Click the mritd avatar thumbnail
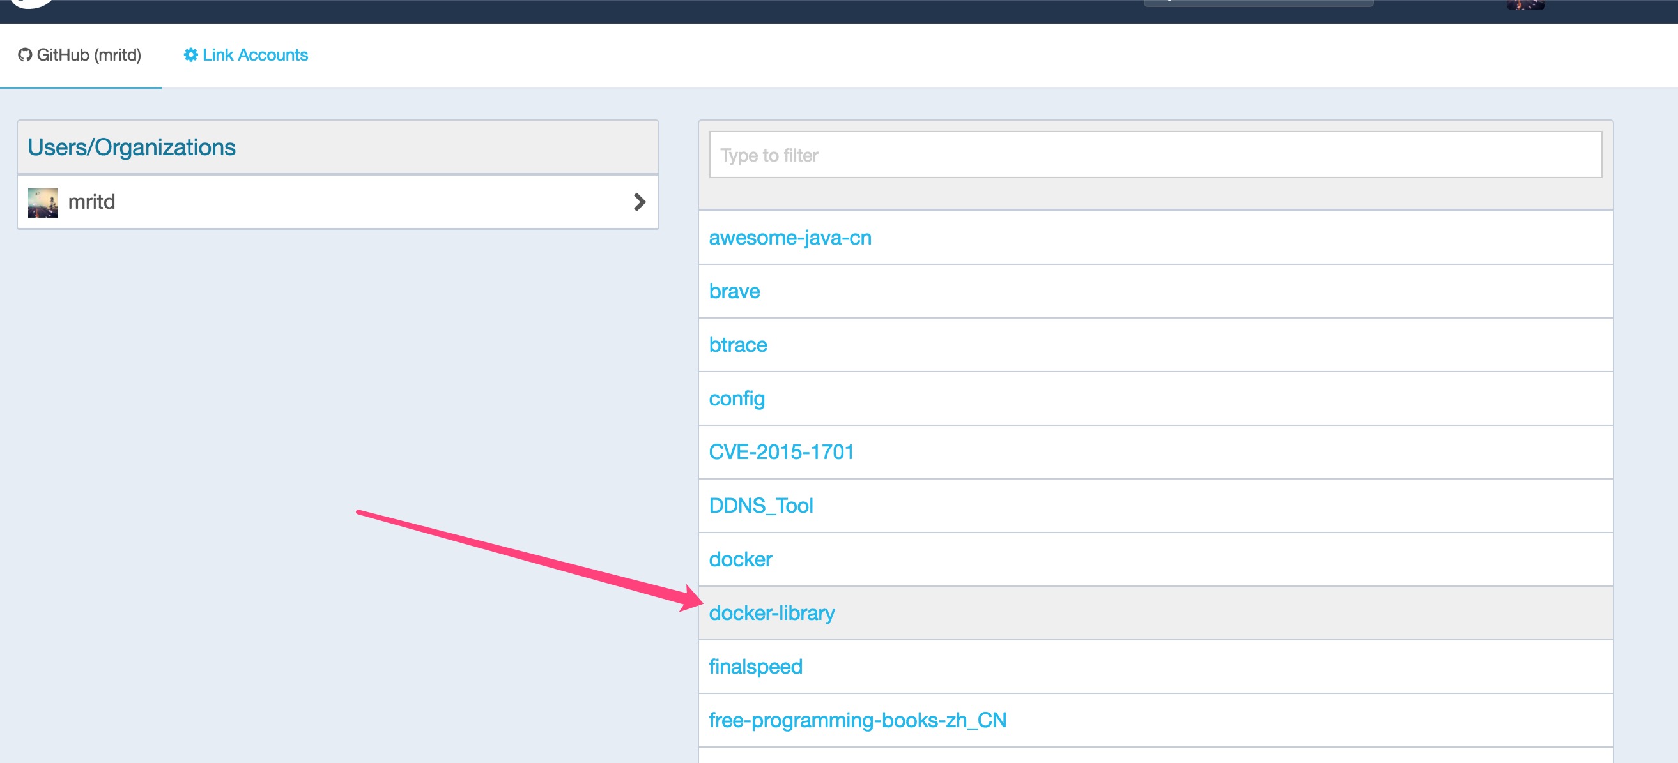Screen dimensions: 1678x763 pyautogui.click(x=42, y=202)
